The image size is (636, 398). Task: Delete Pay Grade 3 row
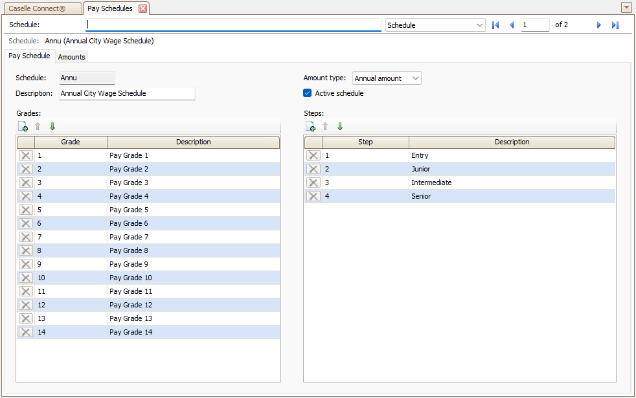coord(25,182)
